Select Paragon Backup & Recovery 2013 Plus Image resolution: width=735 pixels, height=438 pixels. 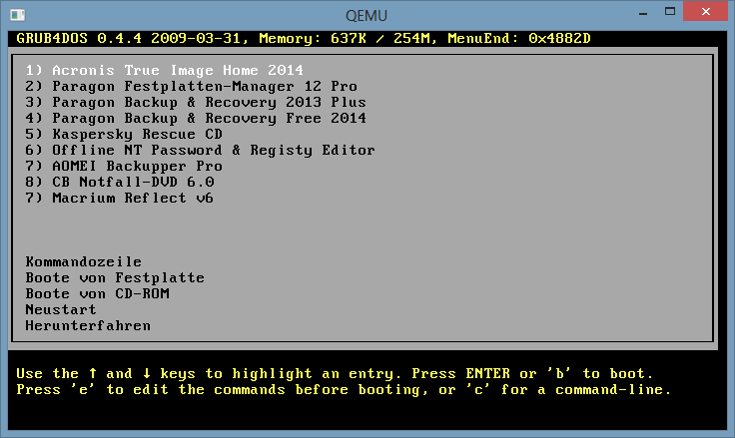pyautogui.click(x=196, y=102)
